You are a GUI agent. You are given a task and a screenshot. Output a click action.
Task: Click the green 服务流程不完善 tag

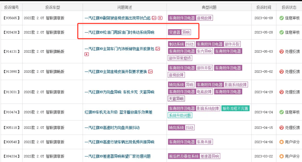[x=235, y=109]
